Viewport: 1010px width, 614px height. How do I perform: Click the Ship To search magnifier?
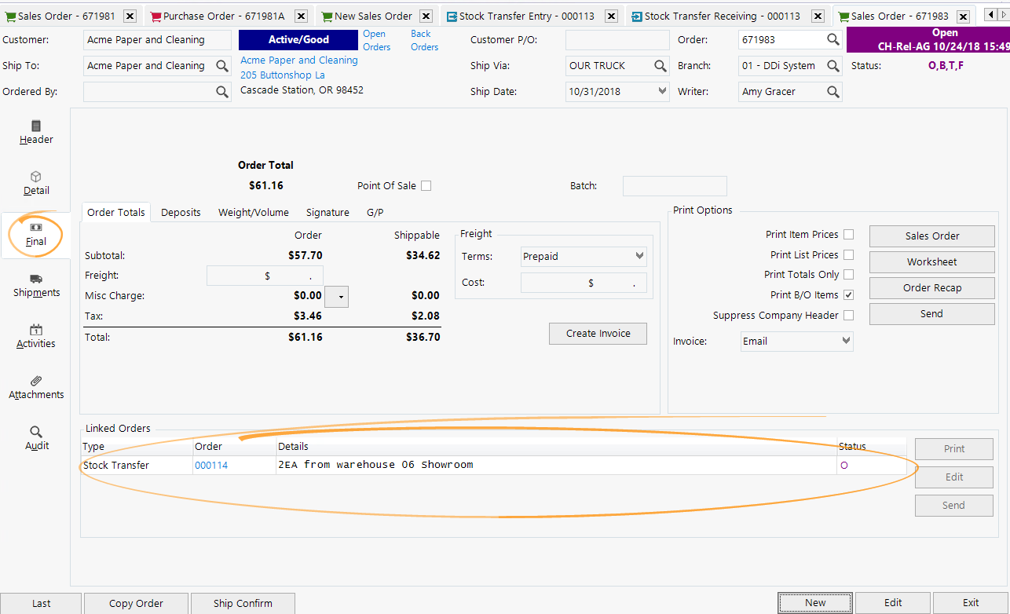coord(221,65)
